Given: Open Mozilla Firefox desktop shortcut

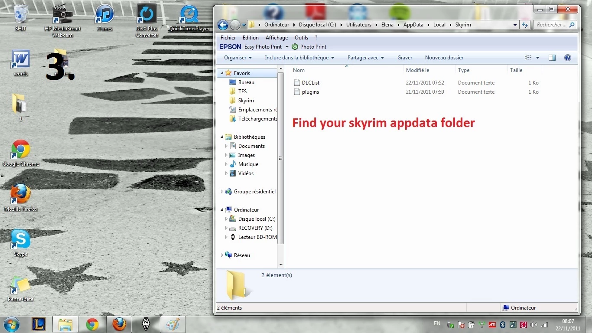Looking at the screenshot, I should pyautogui.click(x=21, y=198).
